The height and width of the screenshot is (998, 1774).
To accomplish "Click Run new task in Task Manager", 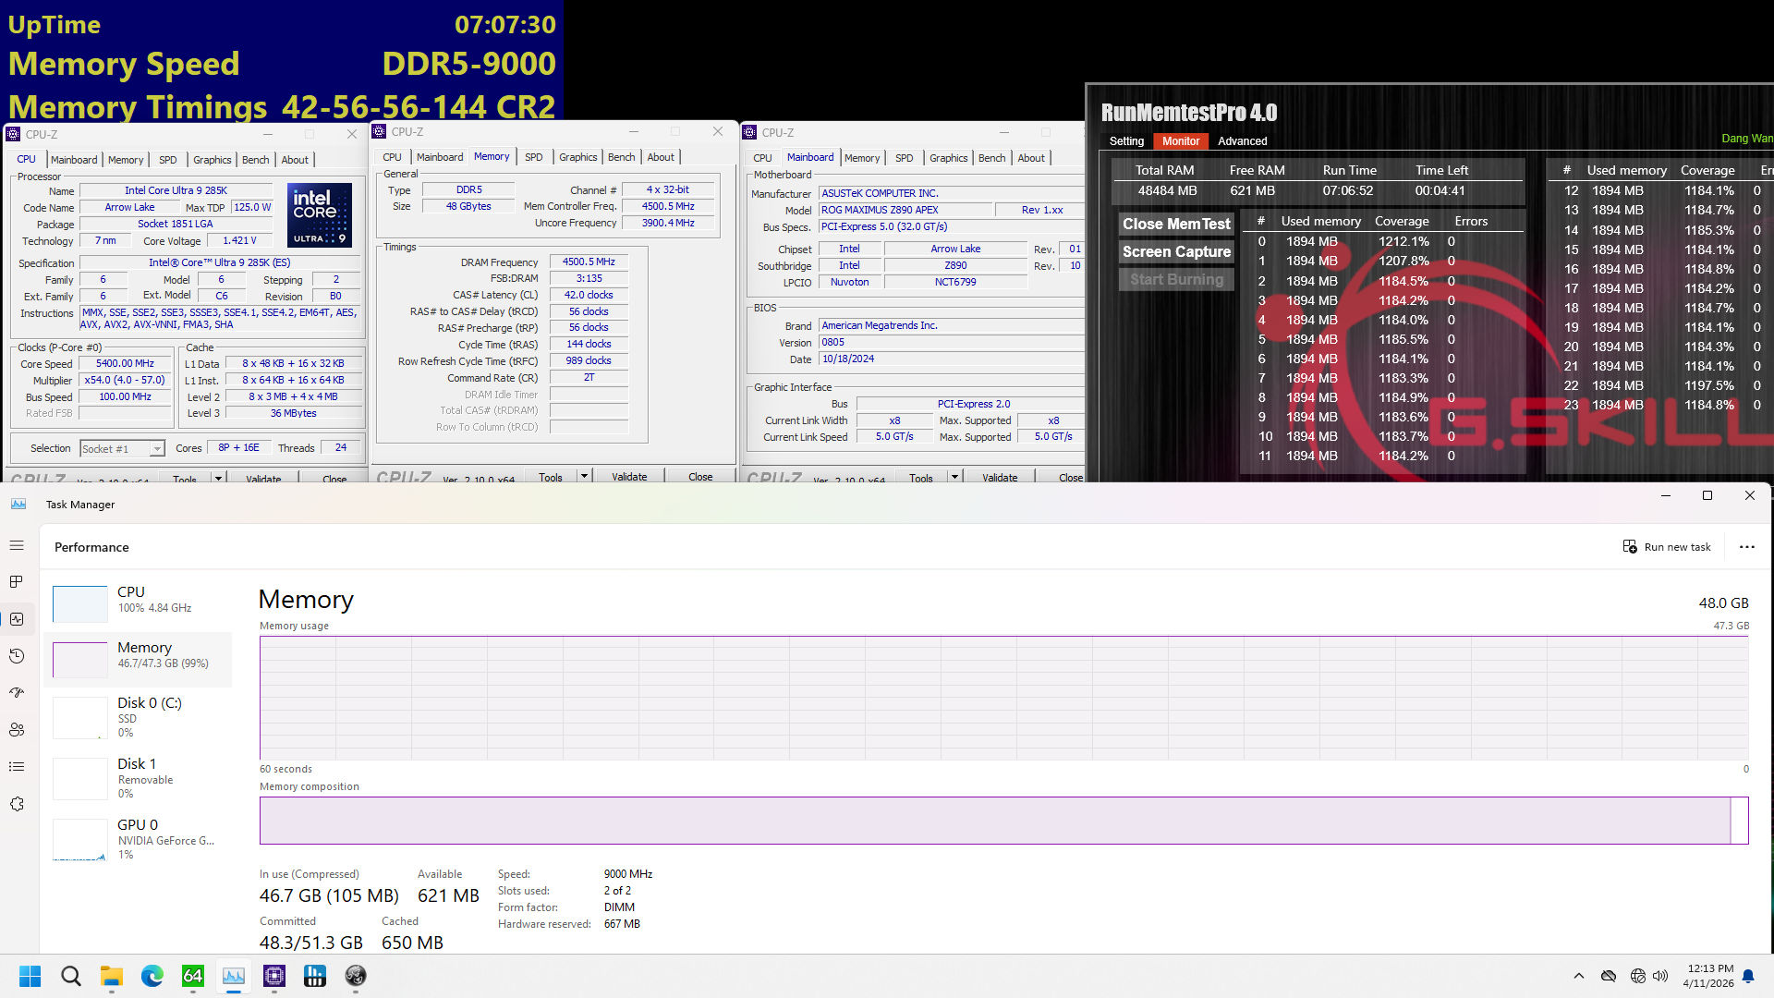I will pyautogui.click(x=1667, y=546).
